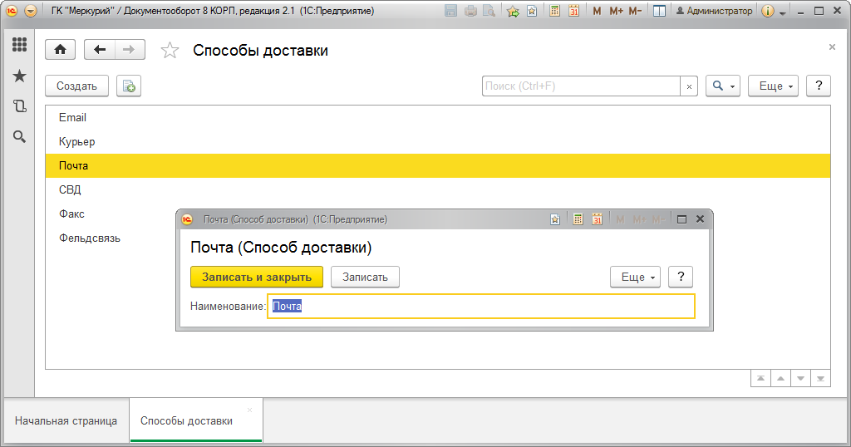The width and height of the screenshot is (851, 447).
Task: Select the Email row
Action: (438, 118)
